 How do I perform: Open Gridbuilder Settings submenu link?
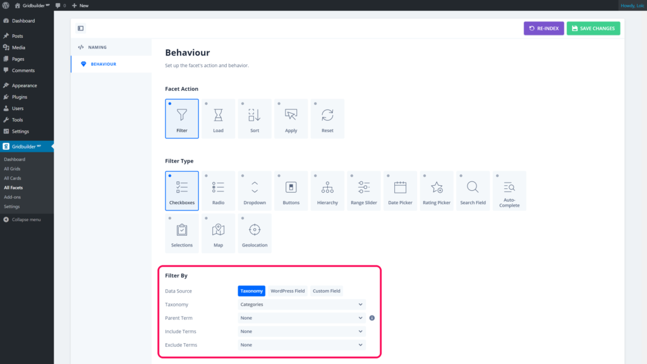(x=11, y=207)
